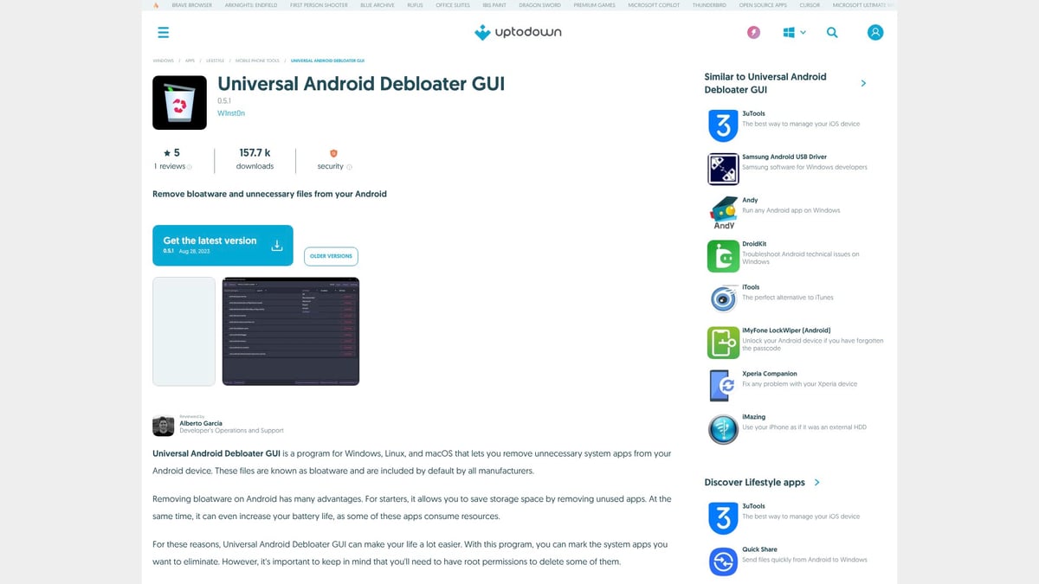Select the Quick Share icon under Lifestyle apps
Viewport: 1039px width, 584px height.
722,561
